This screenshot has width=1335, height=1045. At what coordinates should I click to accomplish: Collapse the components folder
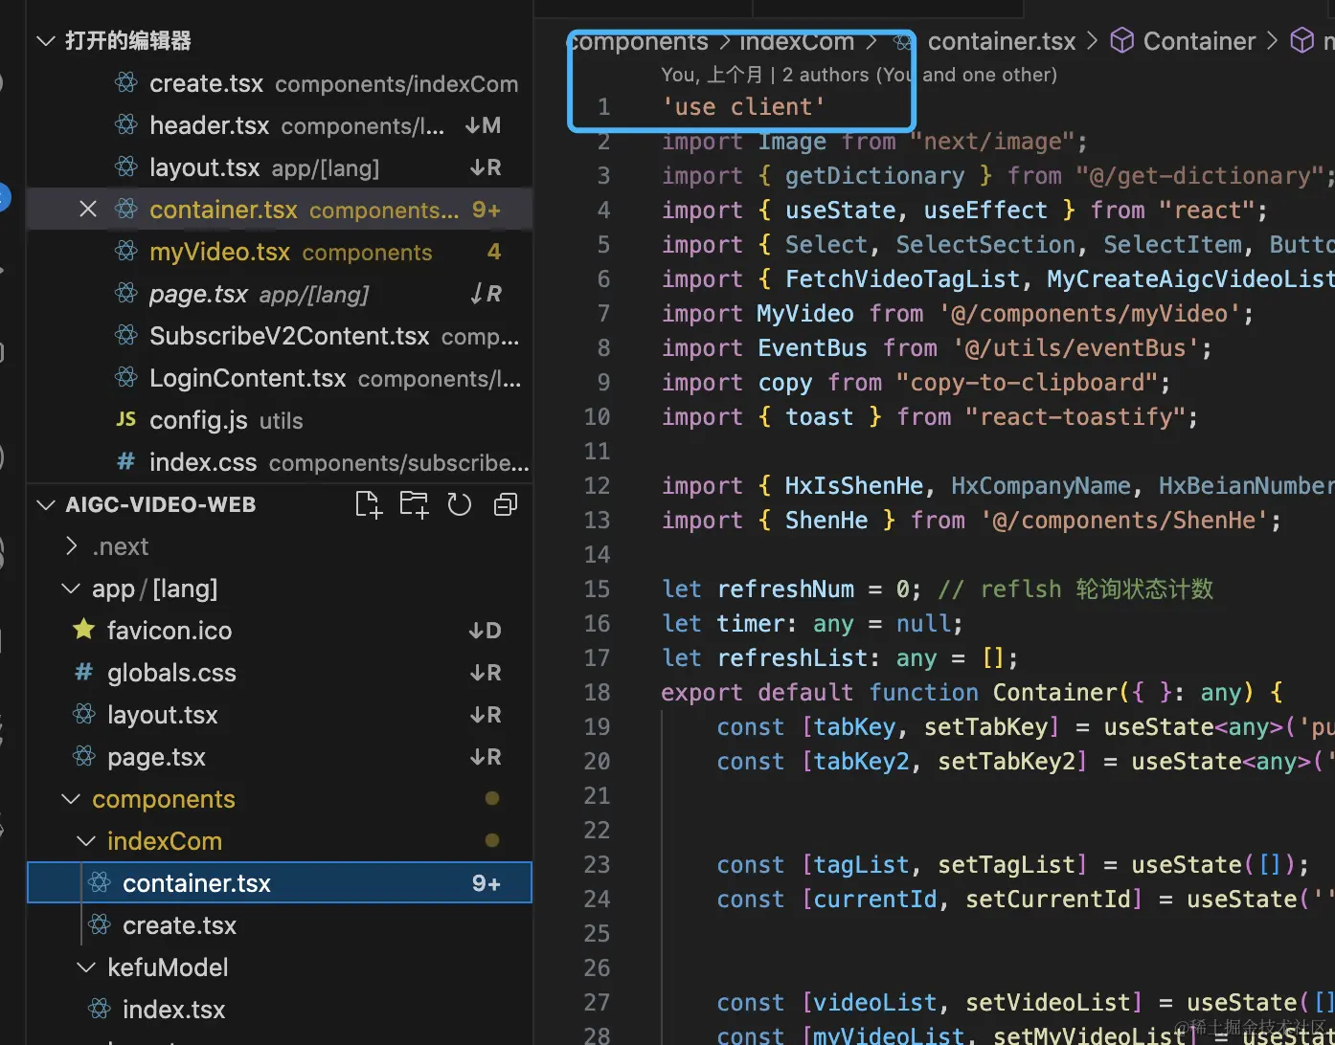(71, 799)
